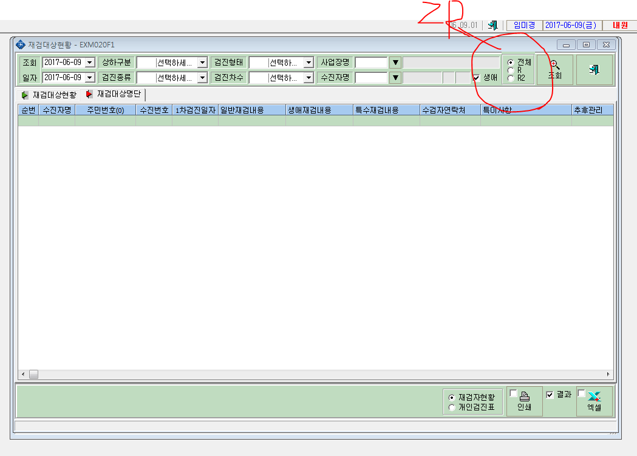The height and width of the screenshot is (456, 637).
Task: Expand the 검진형태 dropdown
Action: click(x=308, y=63)
